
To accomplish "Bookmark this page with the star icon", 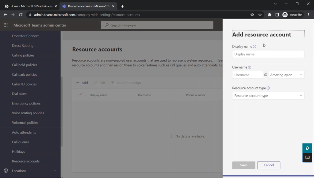I will (260, 15).
